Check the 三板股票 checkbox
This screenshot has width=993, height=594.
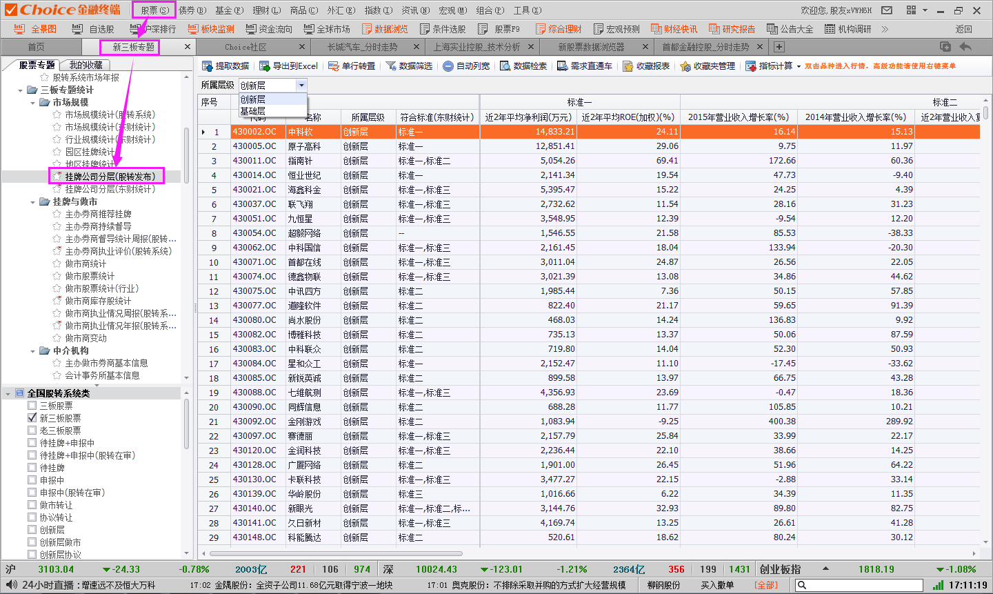pyautogui.click(x=32, y=406)
